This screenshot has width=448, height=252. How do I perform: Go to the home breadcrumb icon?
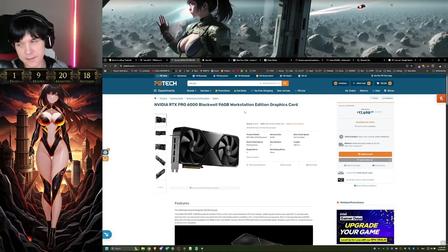(x=155, y=98)
